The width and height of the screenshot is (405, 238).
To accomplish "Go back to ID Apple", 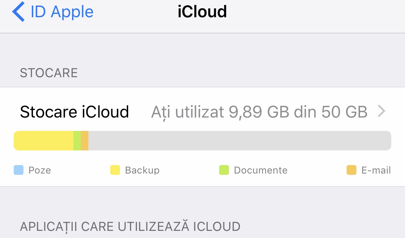I will tap(53, 12).
